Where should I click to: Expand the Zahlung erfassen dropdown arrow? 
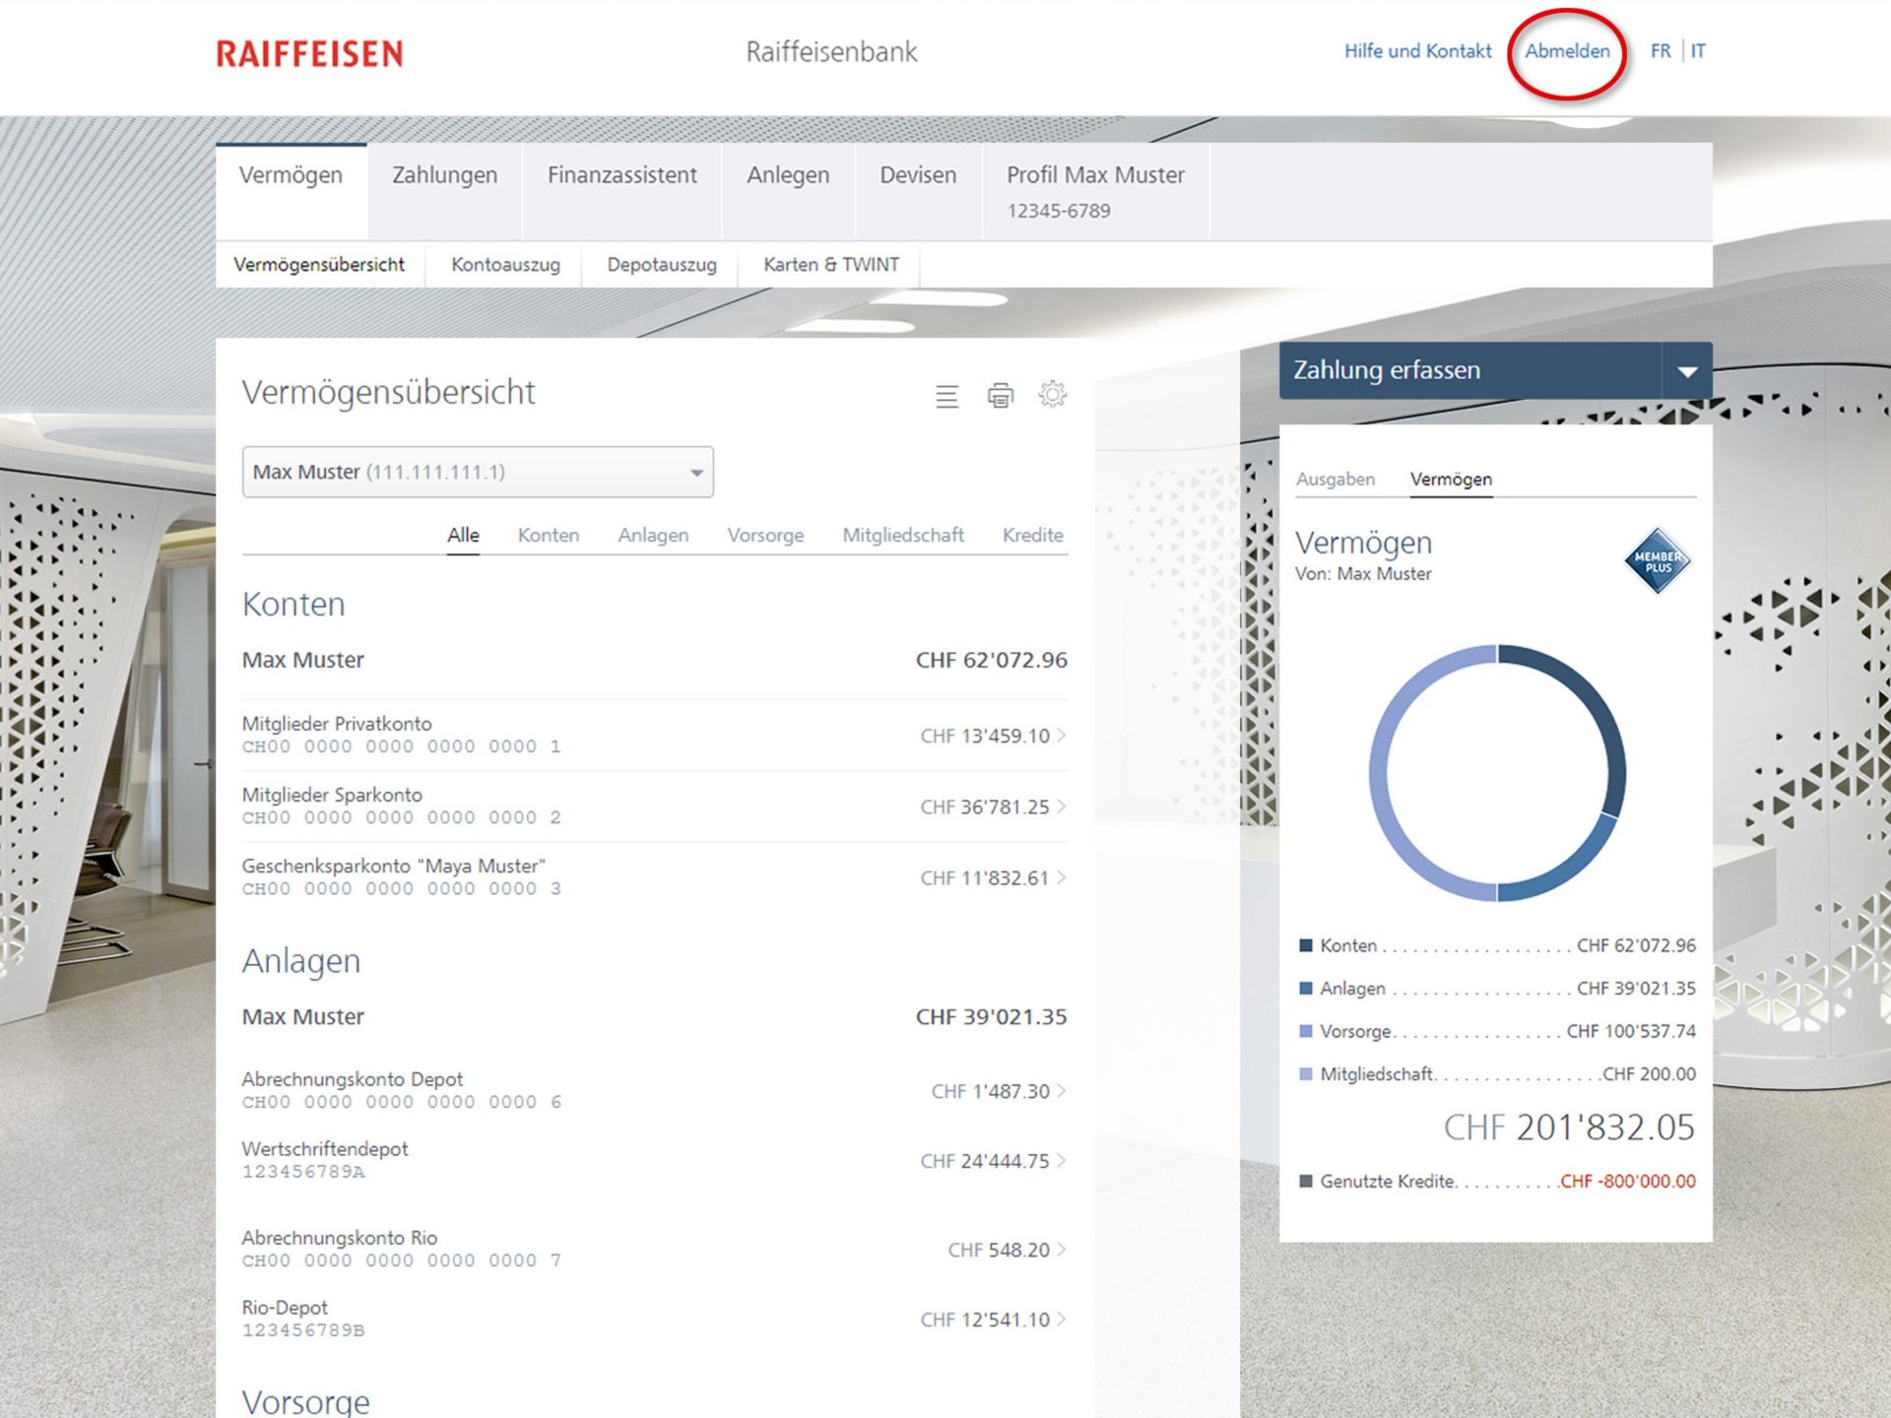coord(1687,371)
